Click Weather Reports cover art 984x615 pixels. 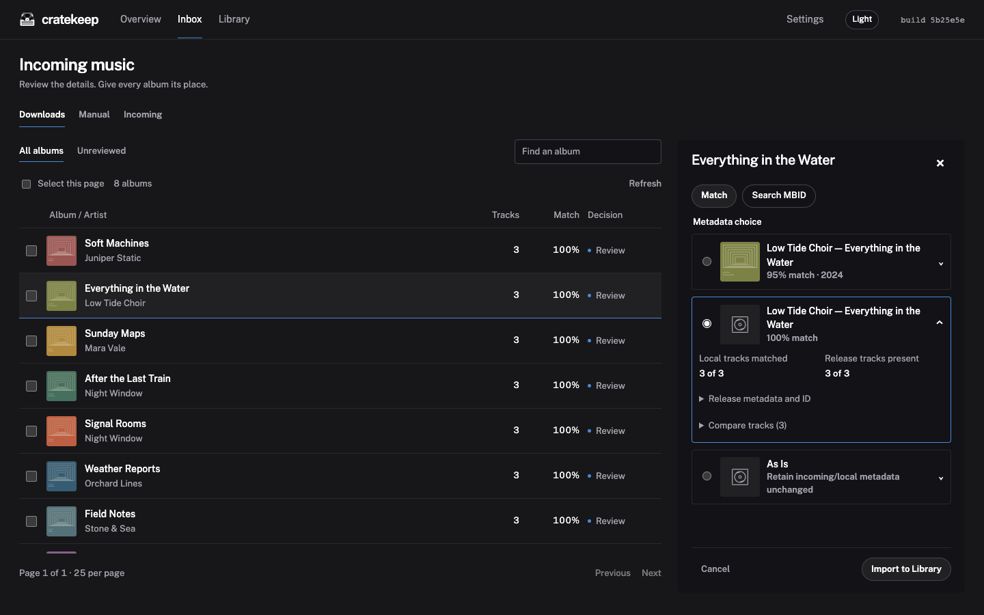coord(61,476)
